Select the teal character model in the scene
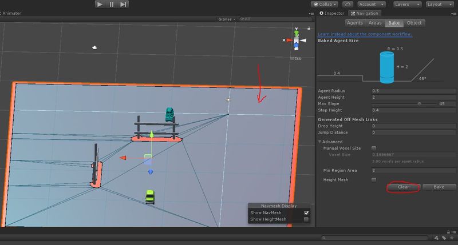 point(169,114)
